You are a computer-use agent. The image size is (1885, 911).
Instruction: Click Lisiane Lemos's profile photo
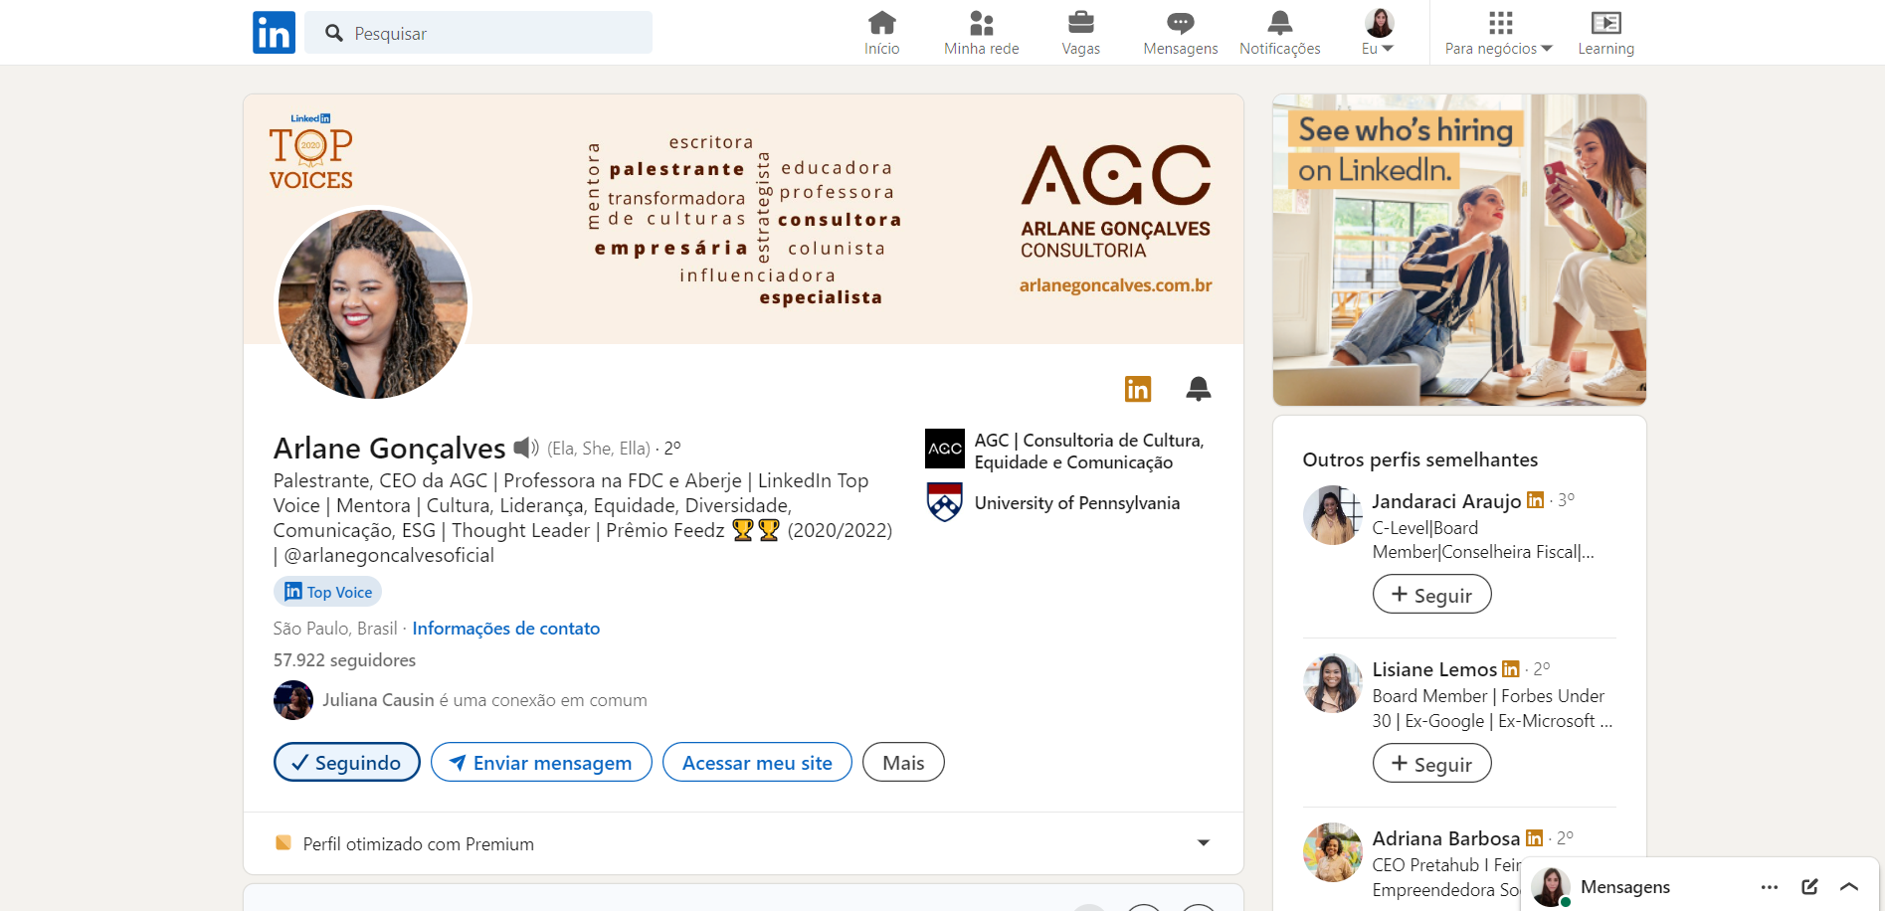(x=1333, y=683)
